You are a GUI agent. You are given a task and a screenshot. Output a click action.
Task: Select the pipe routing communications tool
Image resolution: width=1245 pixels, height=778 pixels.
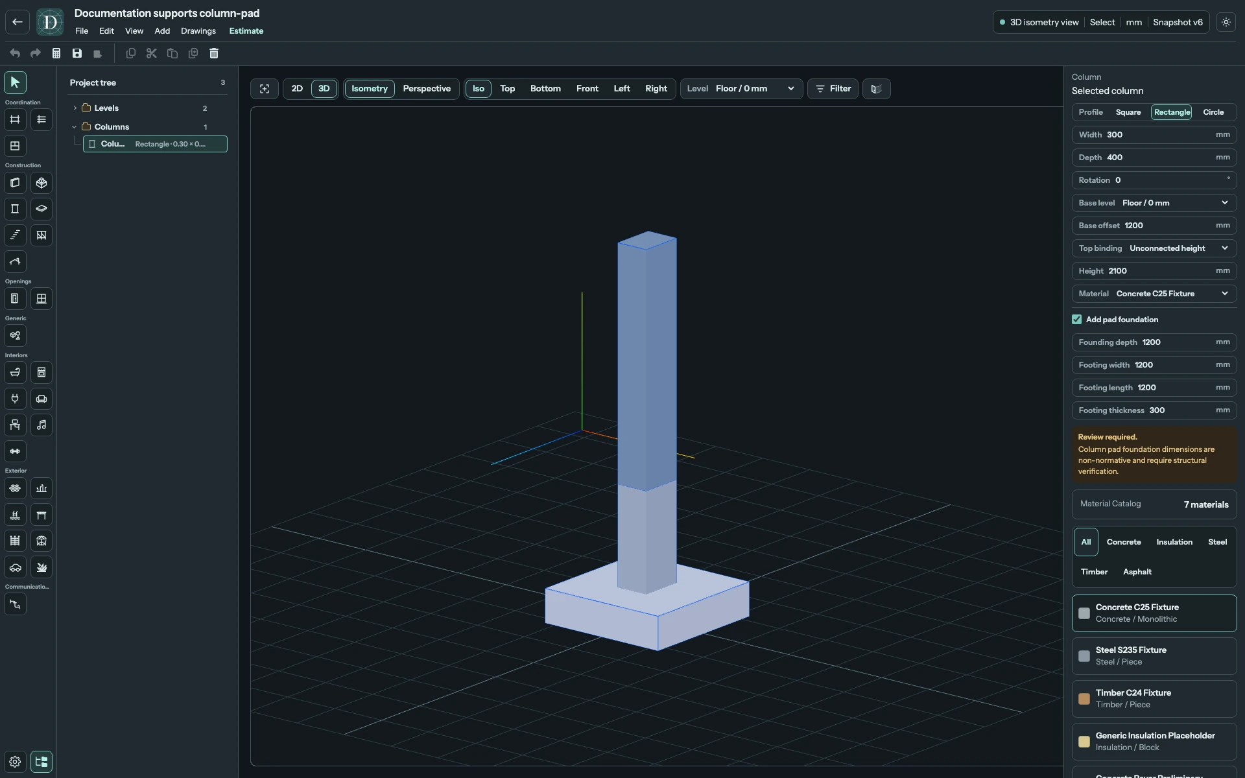[15, 604]
